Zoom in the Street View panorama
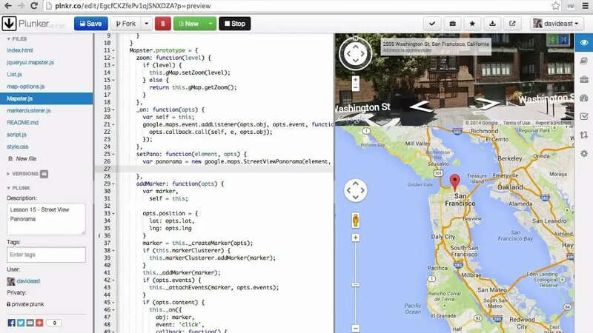The width and height of the screenshot is (593, 333). (x=356, y=80)
